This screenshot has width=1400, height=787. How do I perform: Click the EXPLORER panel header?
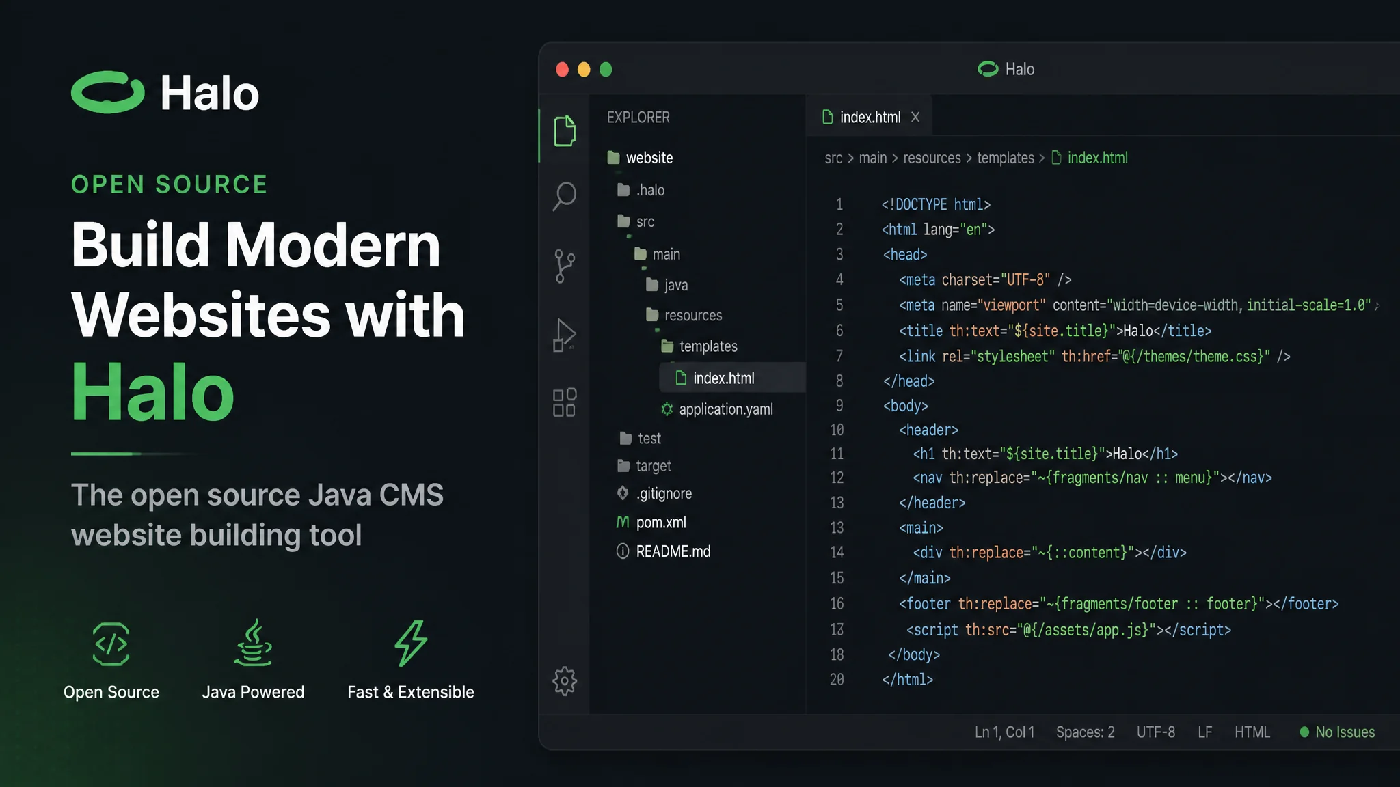[x=638, y=118]
